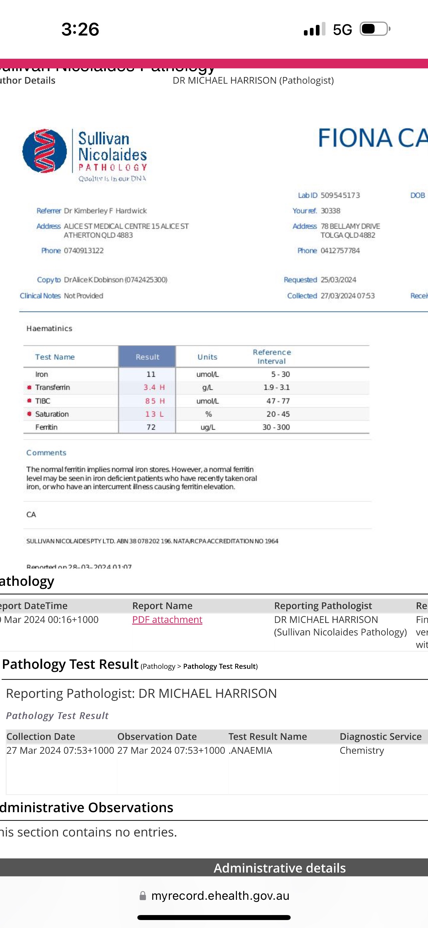
Task: Select the Ferritin result value 72
Action: pyautogui.click(x=151, y=427)
